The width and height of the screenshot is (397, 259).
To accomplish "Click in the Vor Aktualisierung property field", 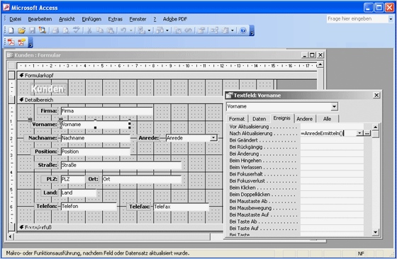I will [x=332, y=127].
